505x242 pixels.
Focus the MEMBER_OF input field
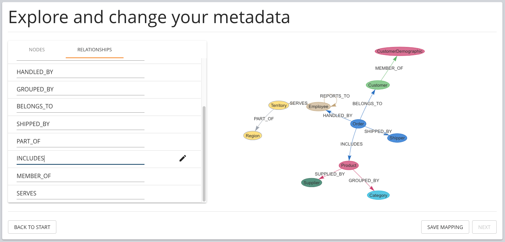[x=81, y=176]
